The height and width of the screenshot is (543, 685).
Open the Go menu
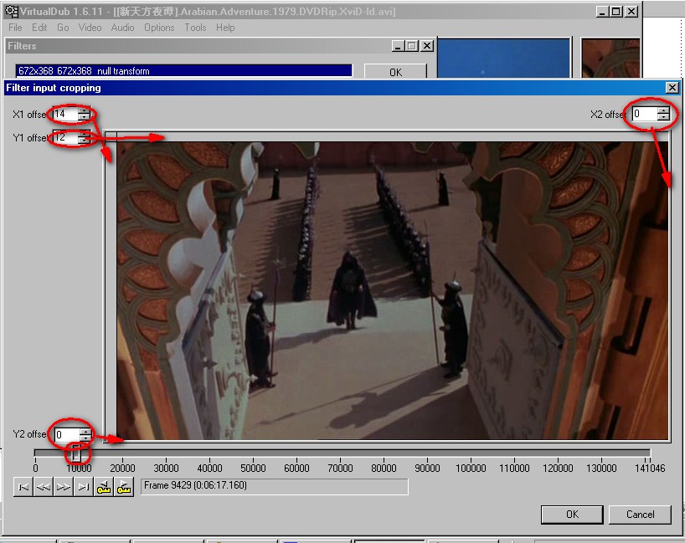pyautogui.click(x=63, y=28)
